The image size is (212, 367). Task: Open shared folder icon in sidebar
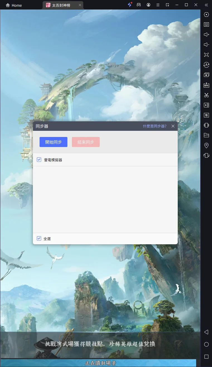coord(206,135)
